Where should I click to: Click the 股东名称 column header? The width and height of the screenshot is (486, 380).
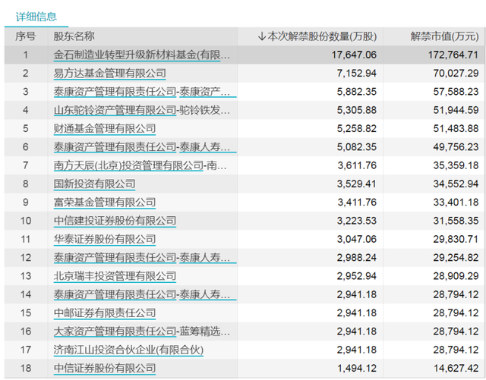pos(74,36)
